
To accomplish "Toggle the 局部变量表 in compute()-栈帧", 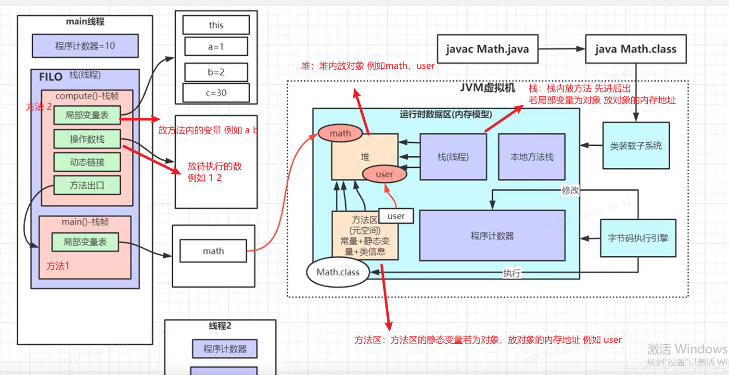I will [x=87, y=115].
